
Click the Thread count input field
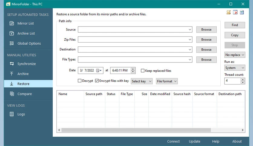(x=232, y=81)
